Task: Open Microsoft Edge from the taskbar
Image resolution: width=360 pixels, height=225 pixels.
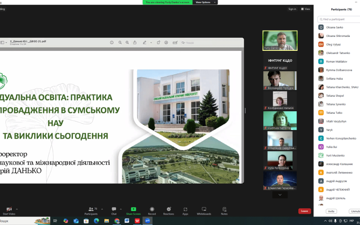Action: coord(96,221)
